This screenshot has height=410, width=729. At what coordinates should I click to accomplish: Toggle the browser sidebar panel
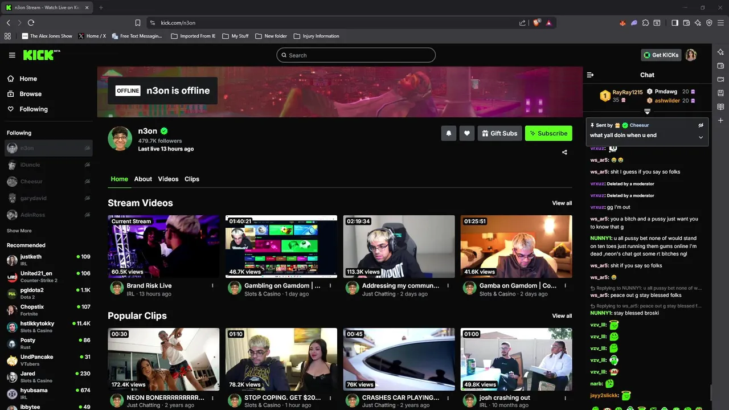click(675, 23)
